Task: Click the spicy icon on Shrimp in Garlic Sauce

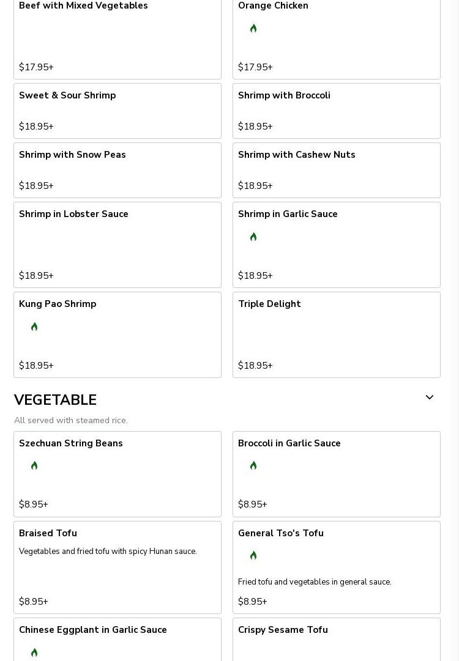Action: coord(253,237)
